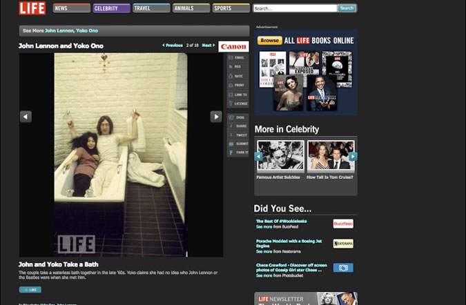The width and height of the screenshot is (466, 305).
Task: Switch to the Travel tab
Action: tap(151, 9)
